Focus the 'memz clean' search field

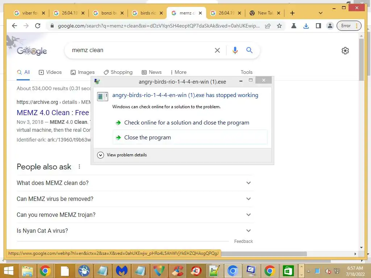pyautogui.click(x=139, y=50)
